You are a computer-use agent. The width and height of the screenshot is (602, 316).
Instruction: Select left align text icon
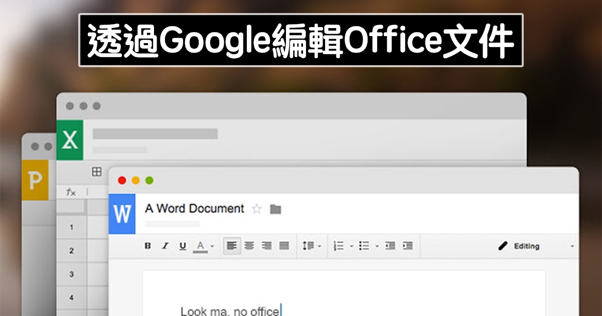pyautogui.click(x=232, y=246)
